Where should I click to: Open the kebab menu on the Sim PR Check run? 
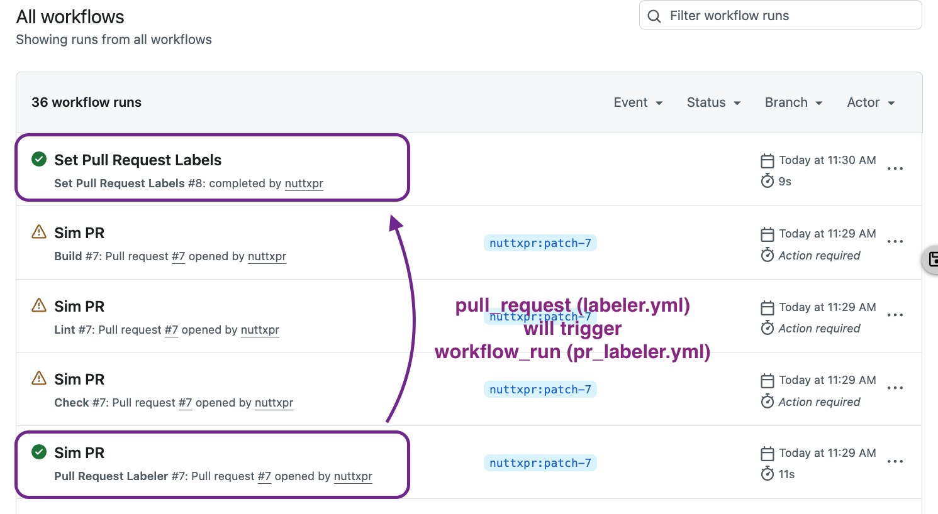[x=895, y=388]
